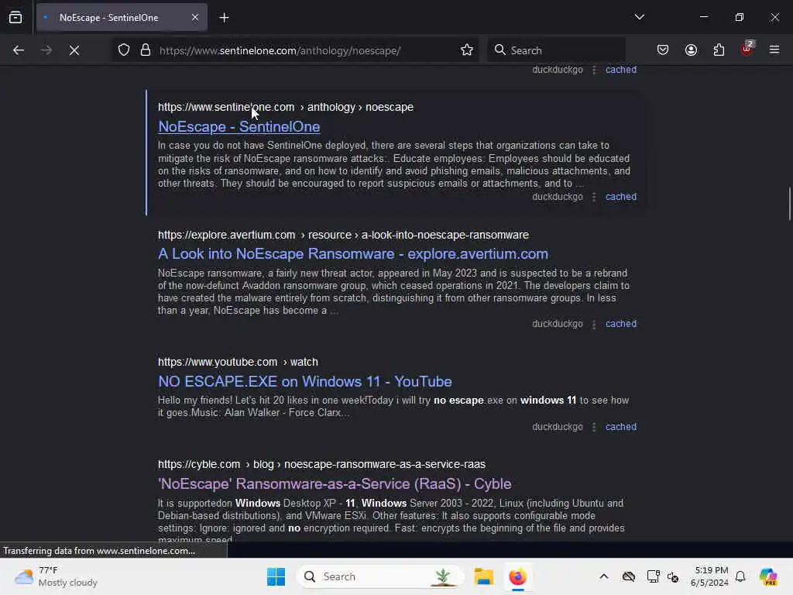Screen dimensions: 793x595
Task: Click the OneDrive cloud tray icon
Action: click(629, 576)
